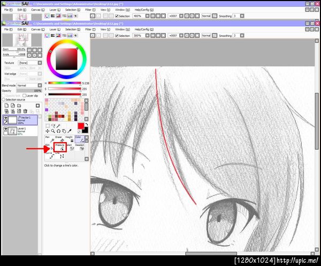Choose the magic wand tool

coord(58,126)
